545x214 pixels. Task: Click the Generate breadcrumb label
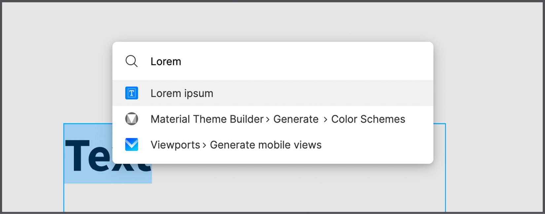click(x=296, y=119)
